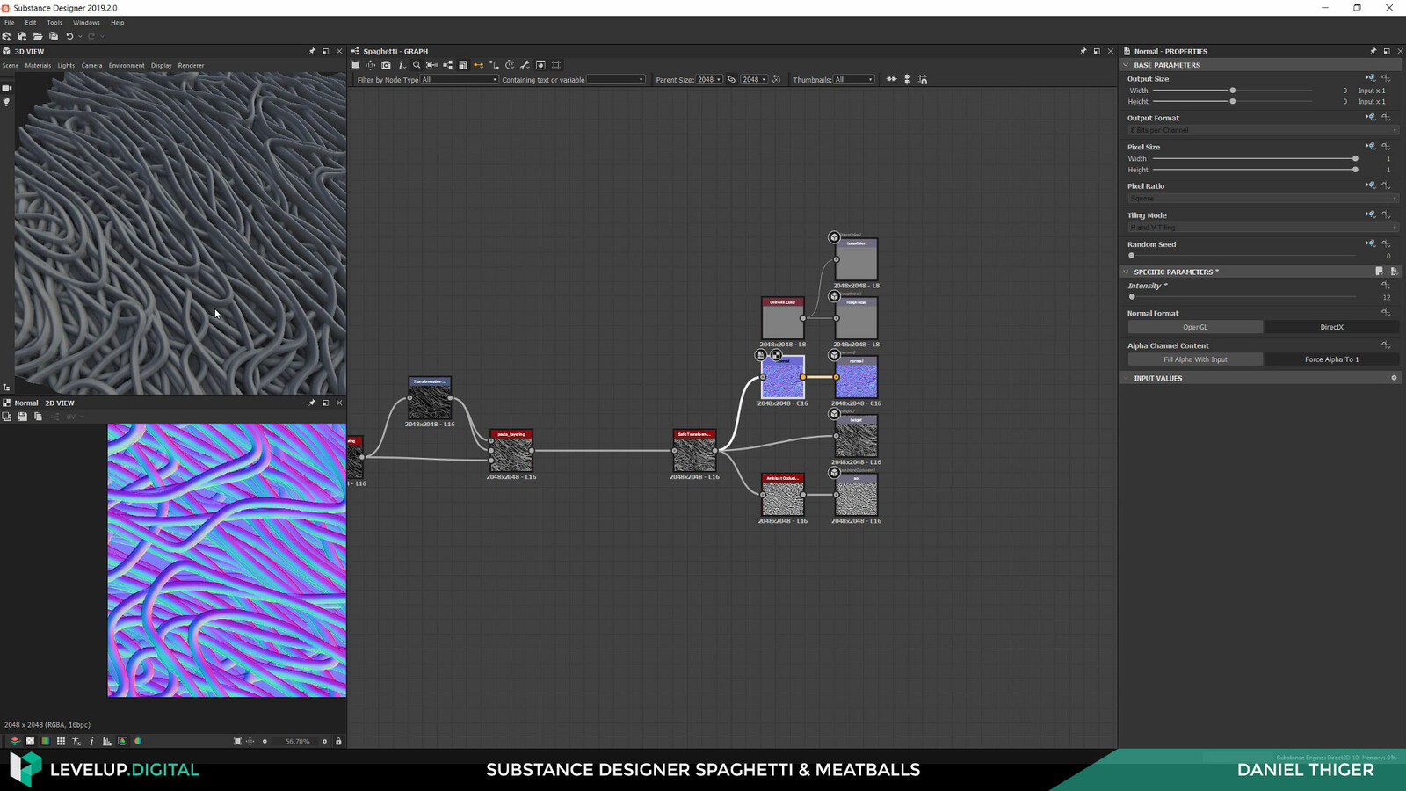1406x791 pixels.
Task: Select OpenGL normal format
Action: [1195, 326]
